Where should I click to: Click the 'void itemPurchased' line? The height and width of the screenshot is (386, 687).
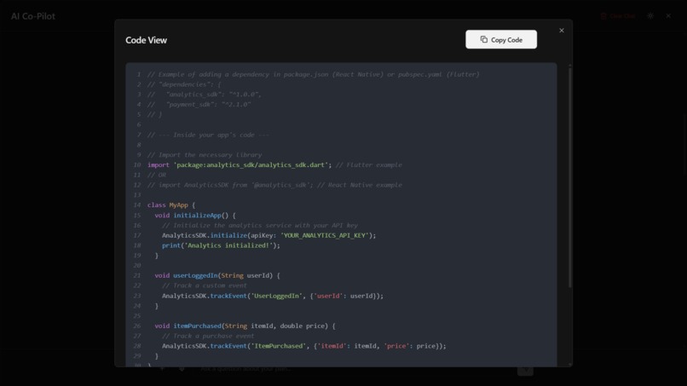click(245, 326)
